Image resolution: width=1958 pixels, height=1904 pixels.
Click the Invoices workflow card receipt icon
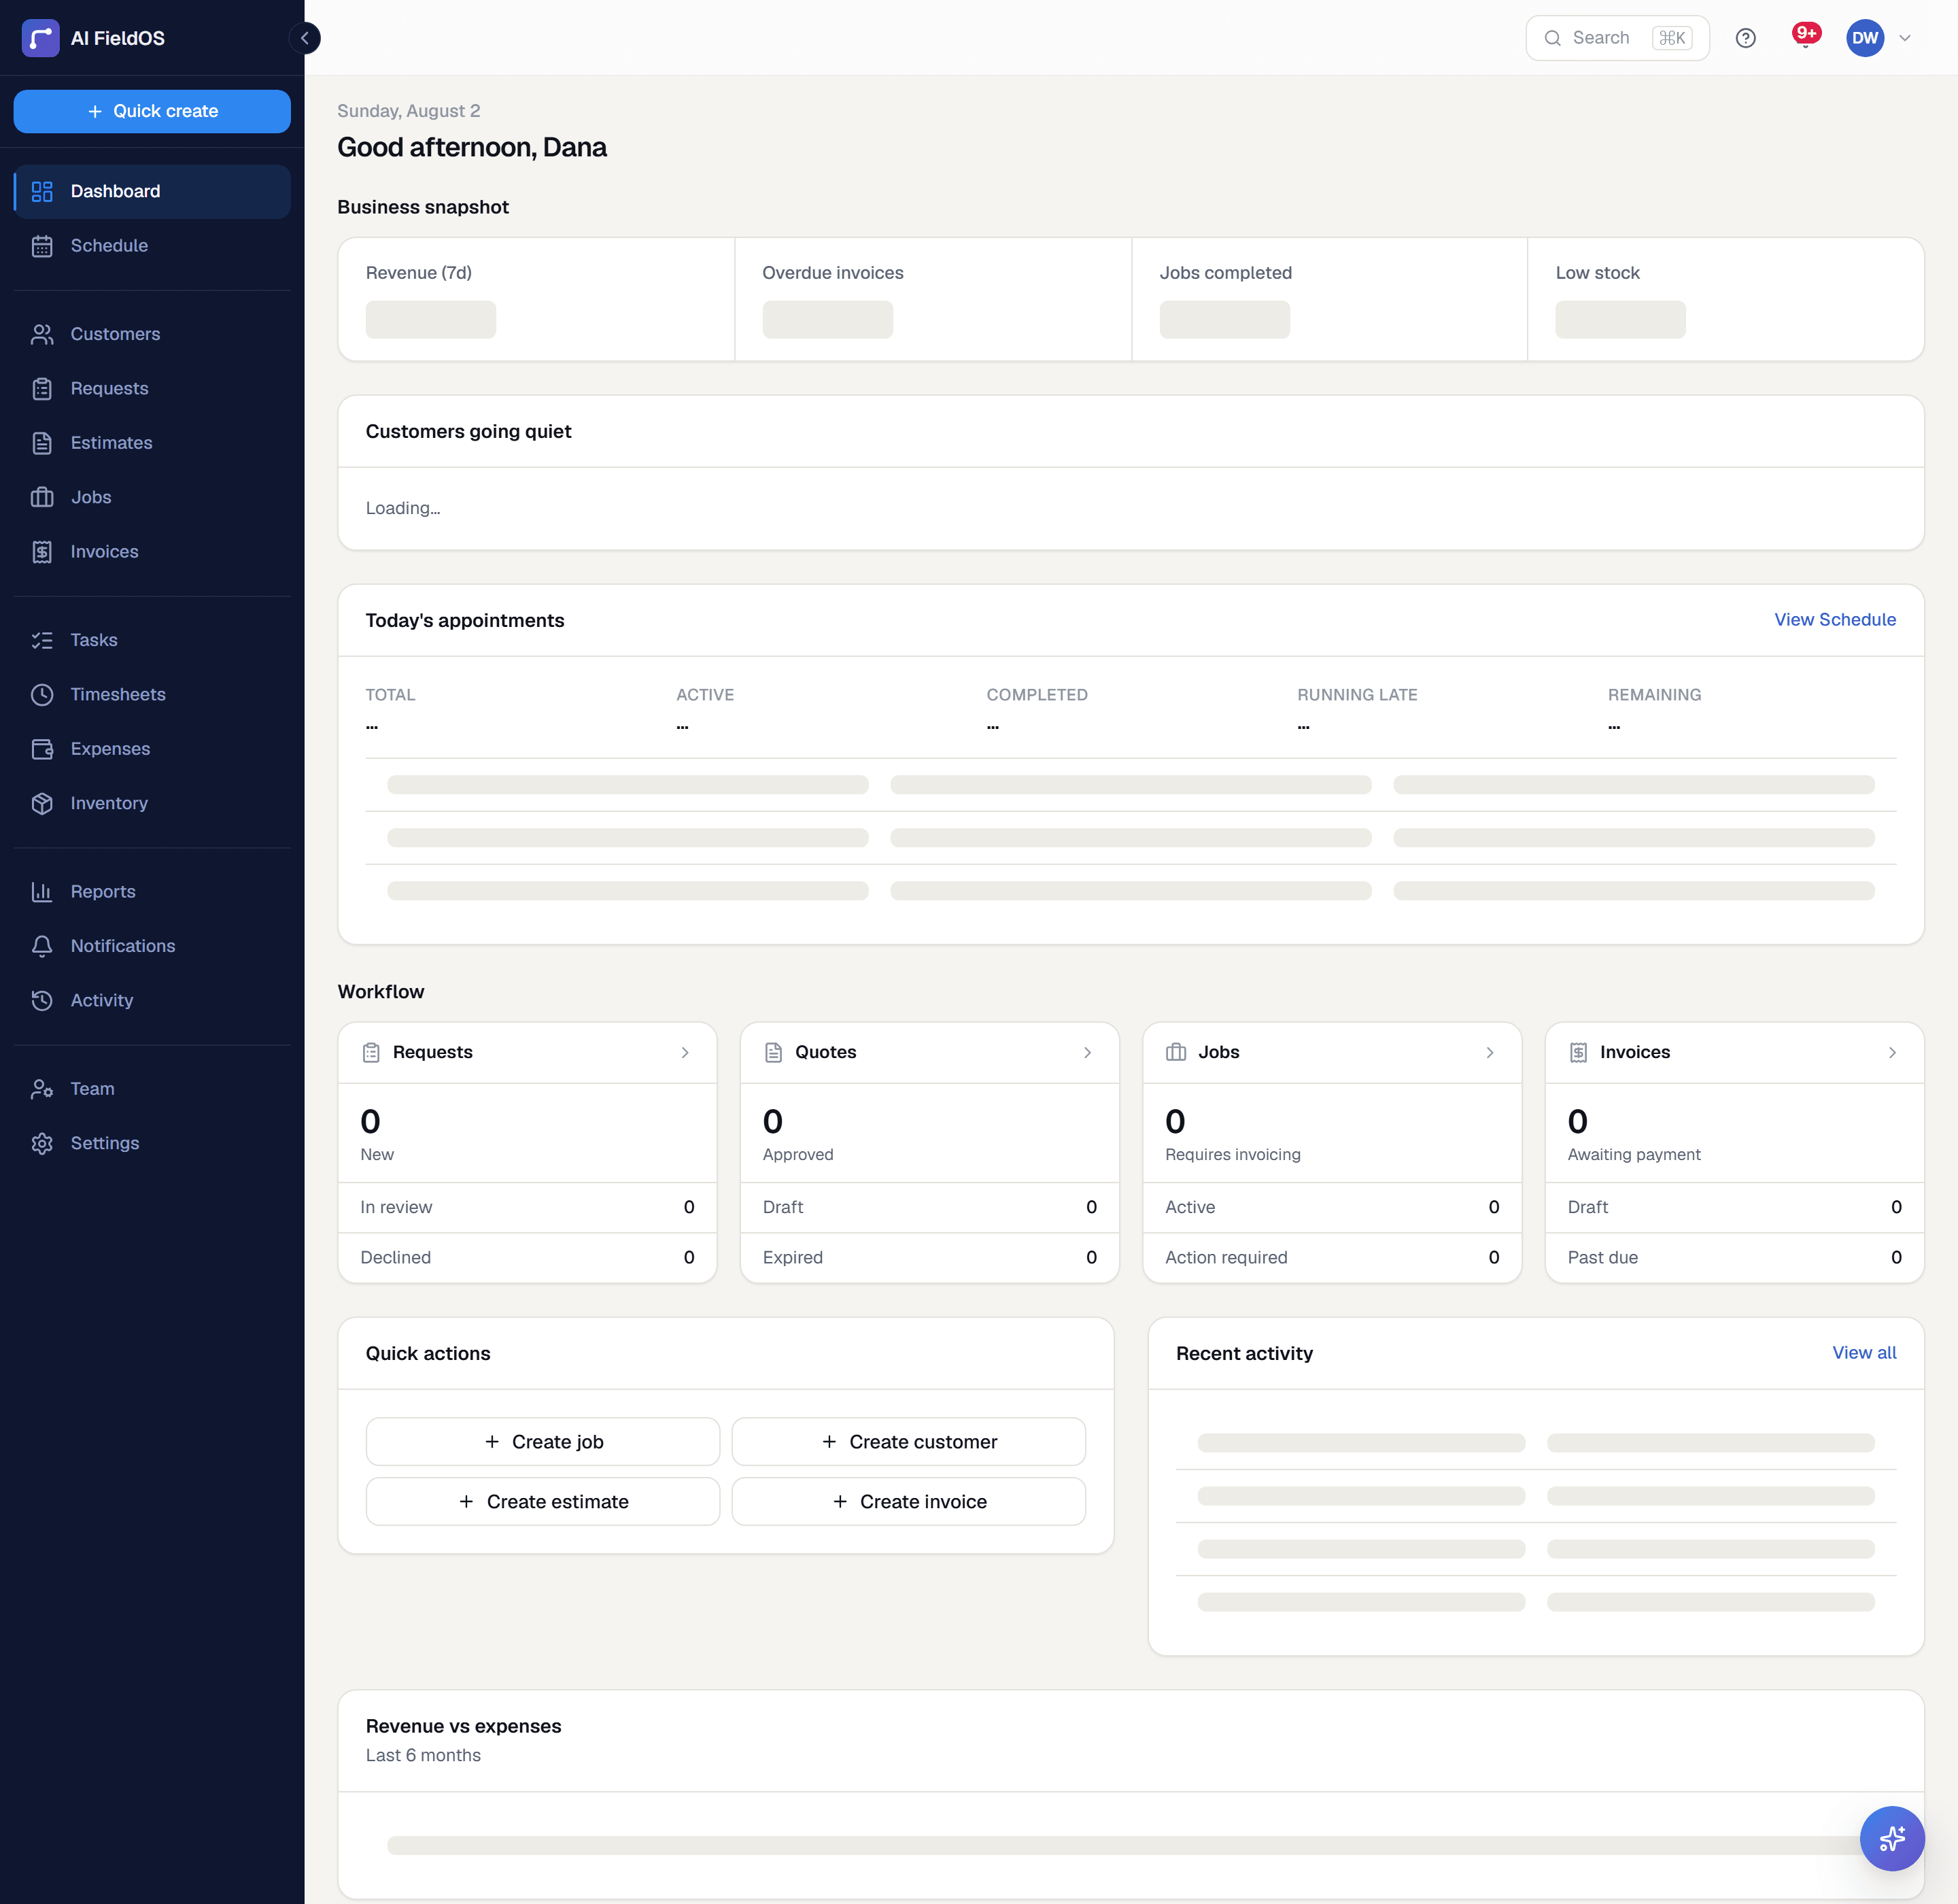1578,1052
